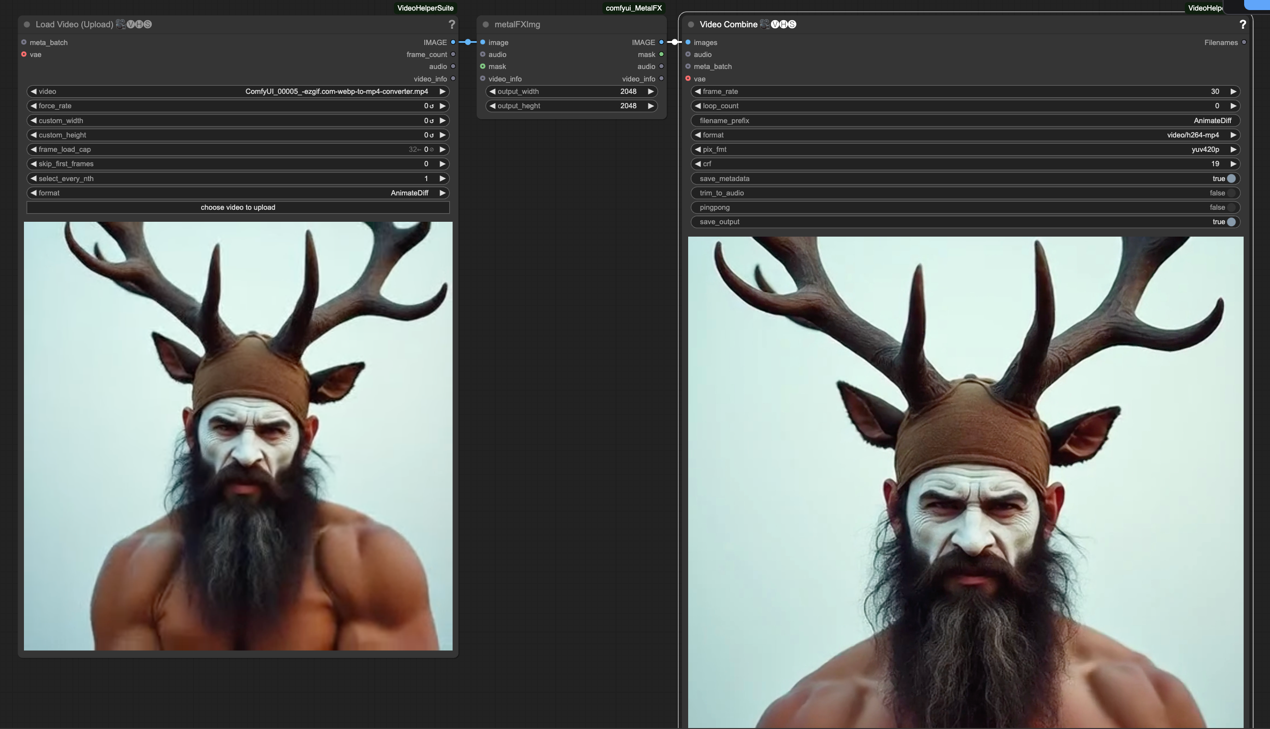Enable pingpong option
This screenshot has height=729, width=1270.
[x=1232, y=207]
